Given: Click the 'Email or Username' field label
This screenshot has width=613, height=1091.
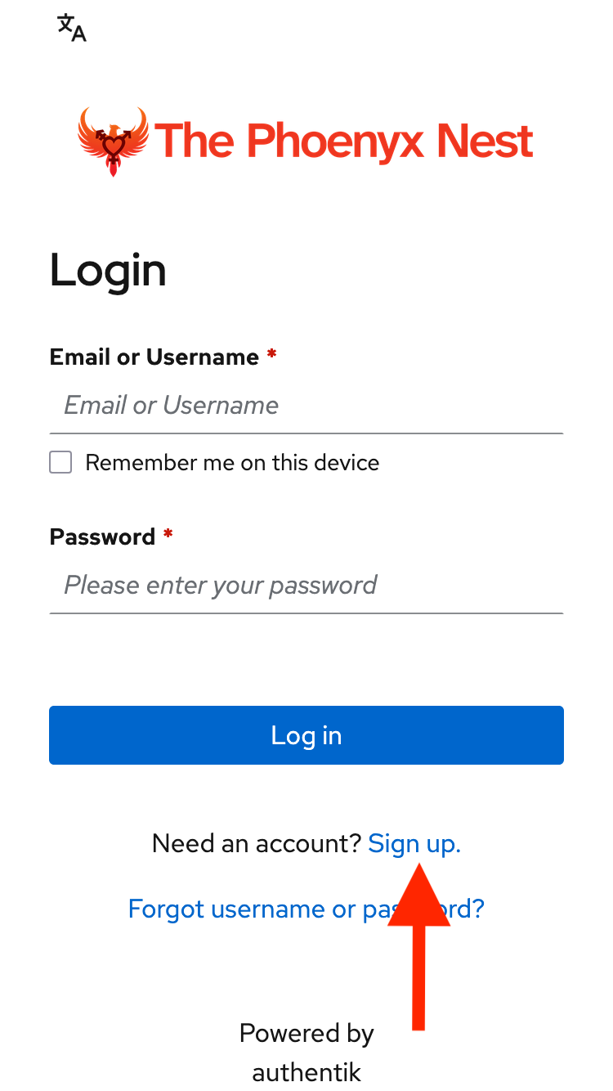Looking at the screenshot, I should coord(154,357).
